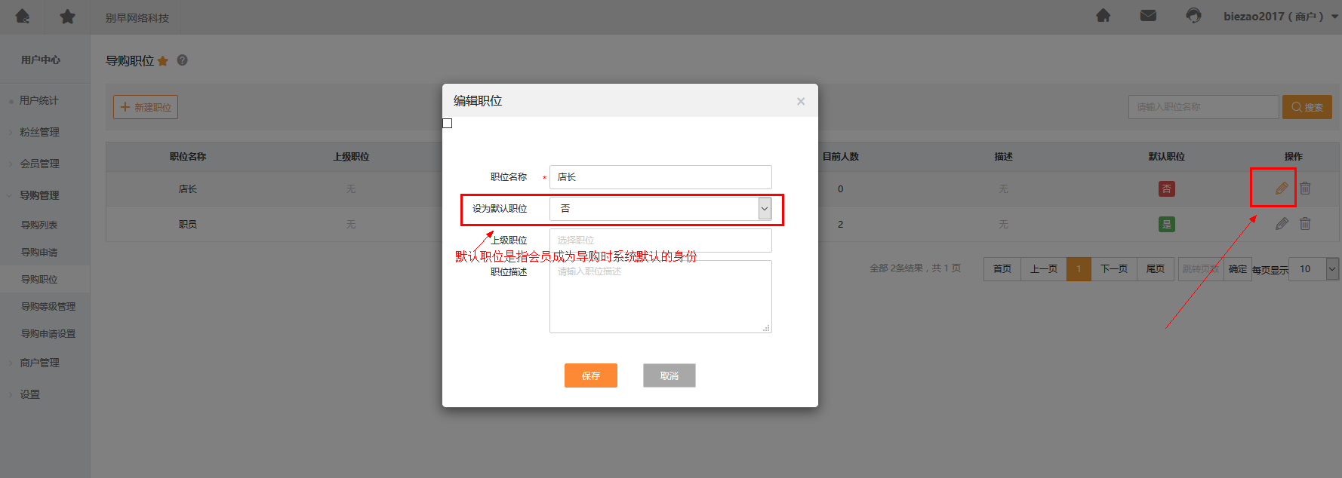Click the help question mark beside 导购职位
Screen dimensions: 1342x478
(x=182, y=60)
